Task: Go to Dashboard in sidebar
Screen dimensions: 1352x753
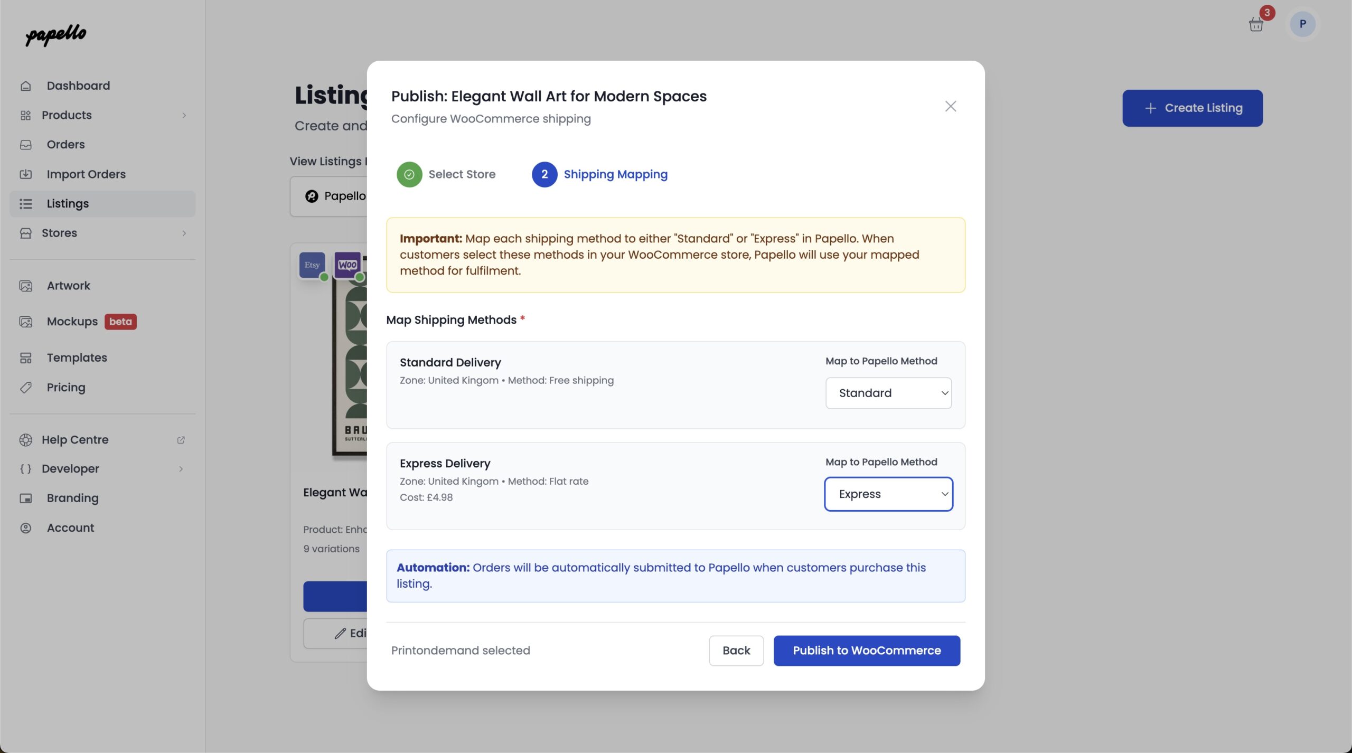Action: [78, 86]
